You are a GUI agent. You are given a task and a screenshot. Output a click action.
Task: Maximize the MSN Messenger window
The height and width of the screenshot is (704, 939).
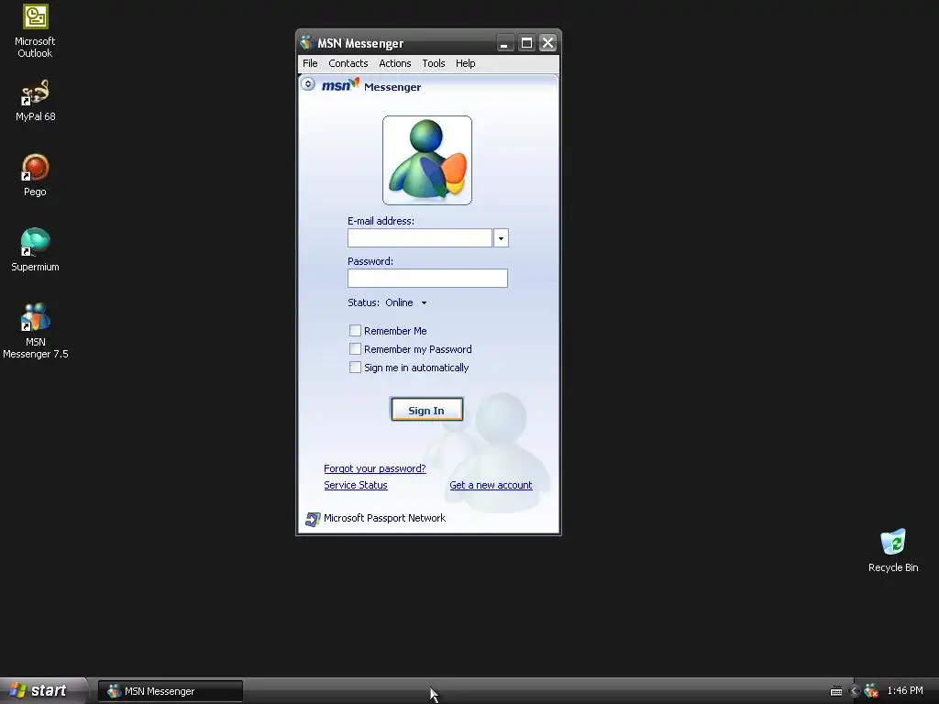526,43
